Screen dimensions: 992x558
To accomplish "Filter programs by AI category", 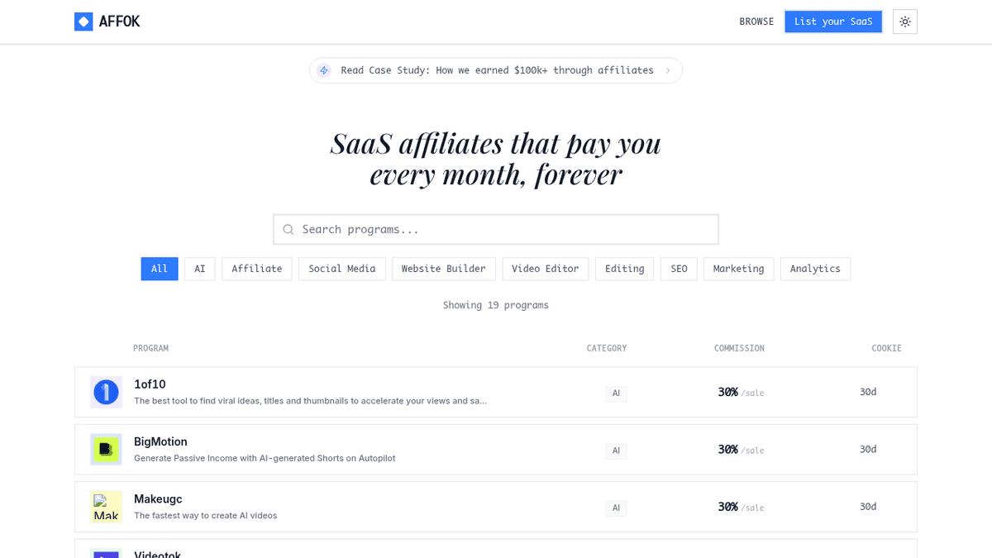I will pyautogui.click(x=200, y=269).
